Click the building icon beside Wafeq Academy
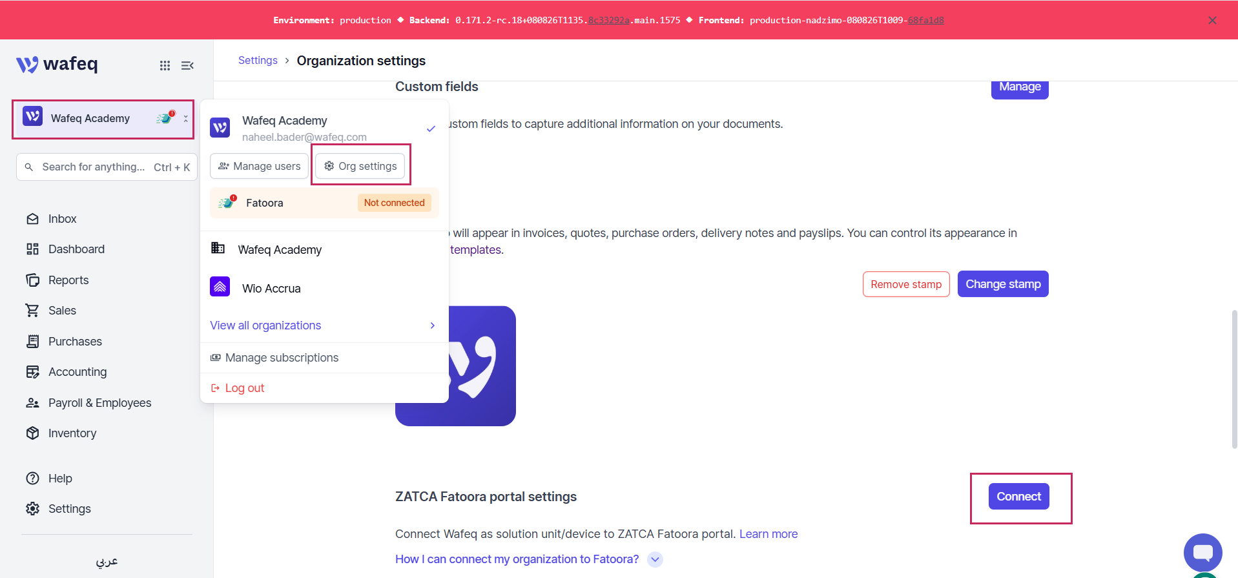The height and width of the screenshot is (578, 1238). (218, 248)
